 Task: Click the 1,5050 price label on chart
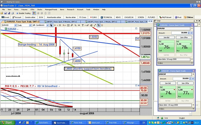pyautogui.click(x=94, y=37)
